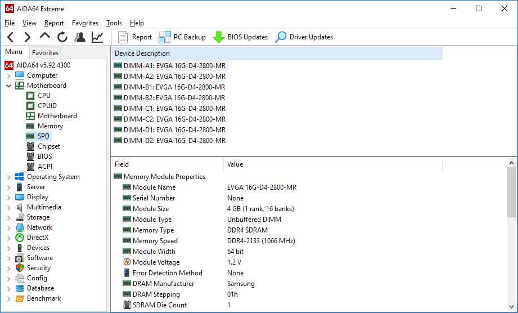The width and height of the screenshot is (518, 313).
Task: Click the PC Backup button label
Action: pyautogui.click(x=190, y=37)
